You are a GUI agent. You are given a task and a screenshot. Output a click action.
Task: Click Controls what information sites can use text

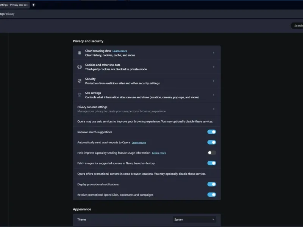pyautogui.click(x=142, y=97)
